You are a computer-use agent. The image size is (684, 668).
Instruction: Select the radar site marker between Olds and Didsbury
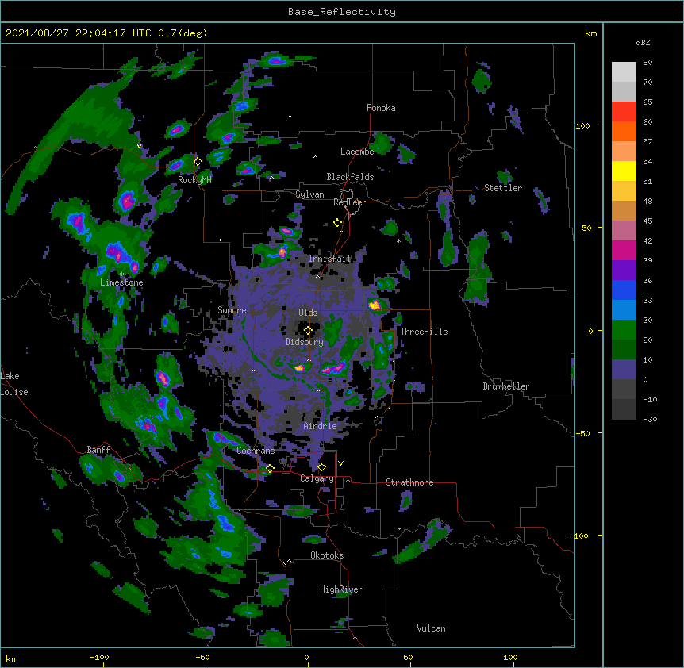[308, 330]
